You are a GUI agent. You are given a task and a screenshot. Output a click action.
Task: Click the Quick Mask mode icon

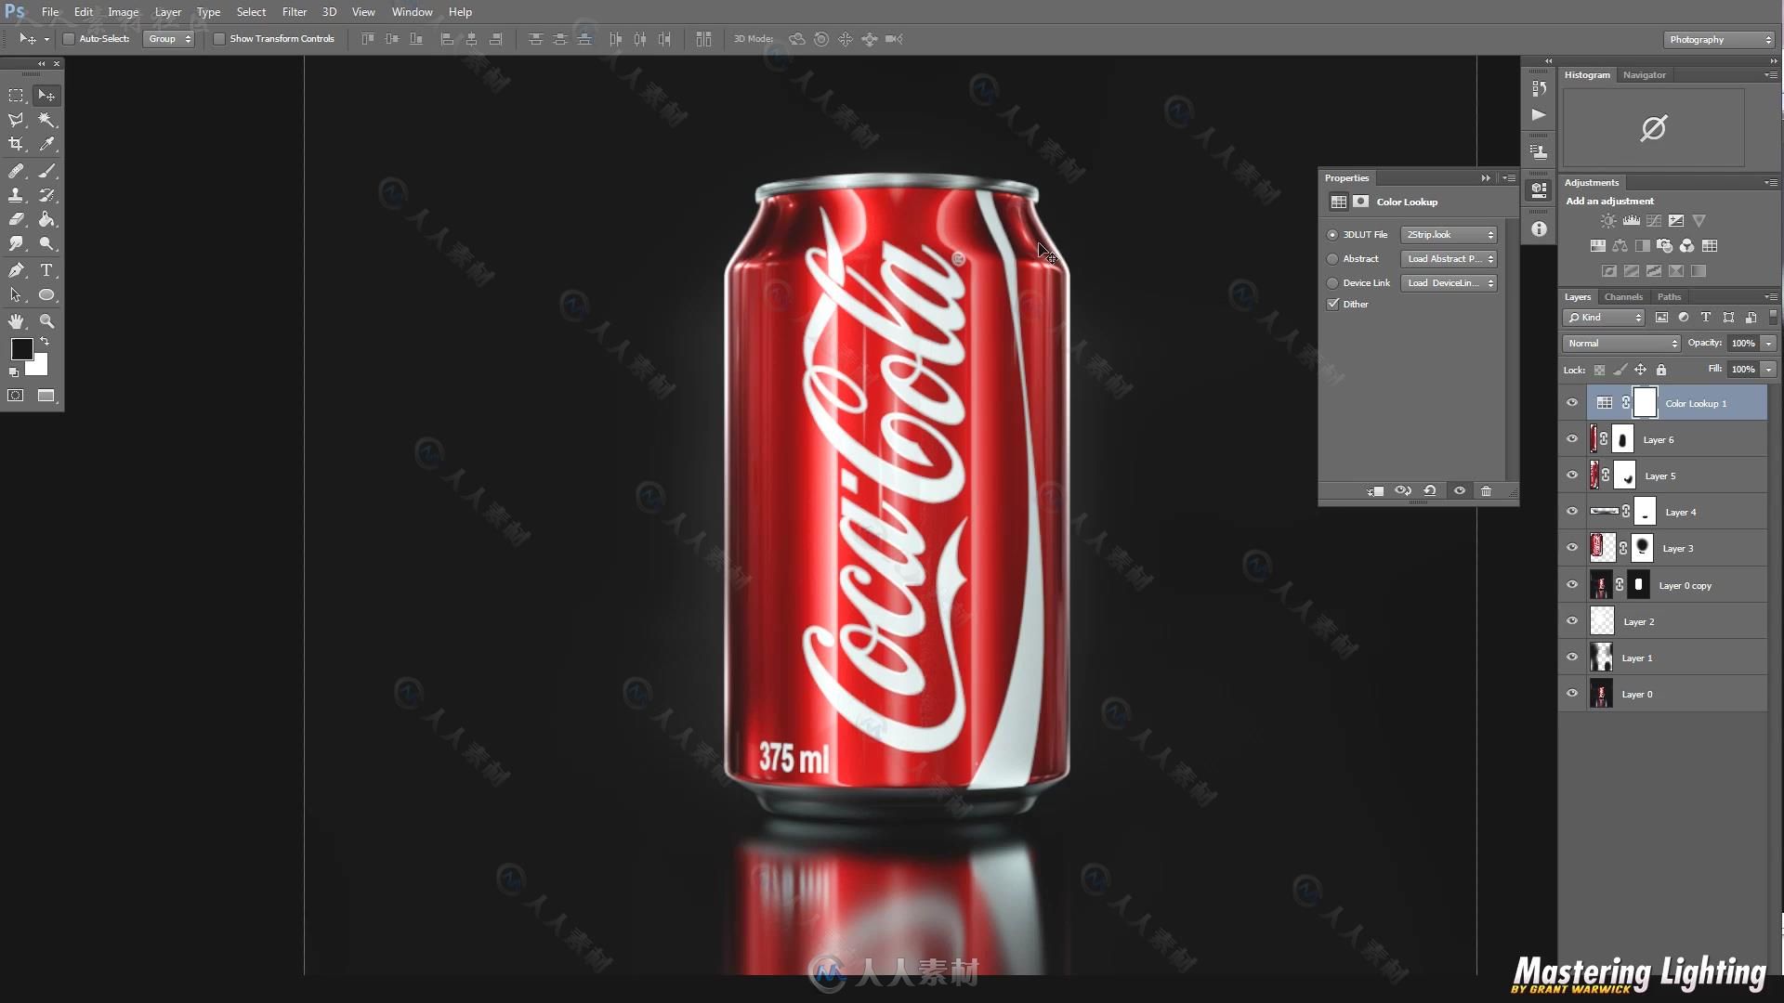16,395
